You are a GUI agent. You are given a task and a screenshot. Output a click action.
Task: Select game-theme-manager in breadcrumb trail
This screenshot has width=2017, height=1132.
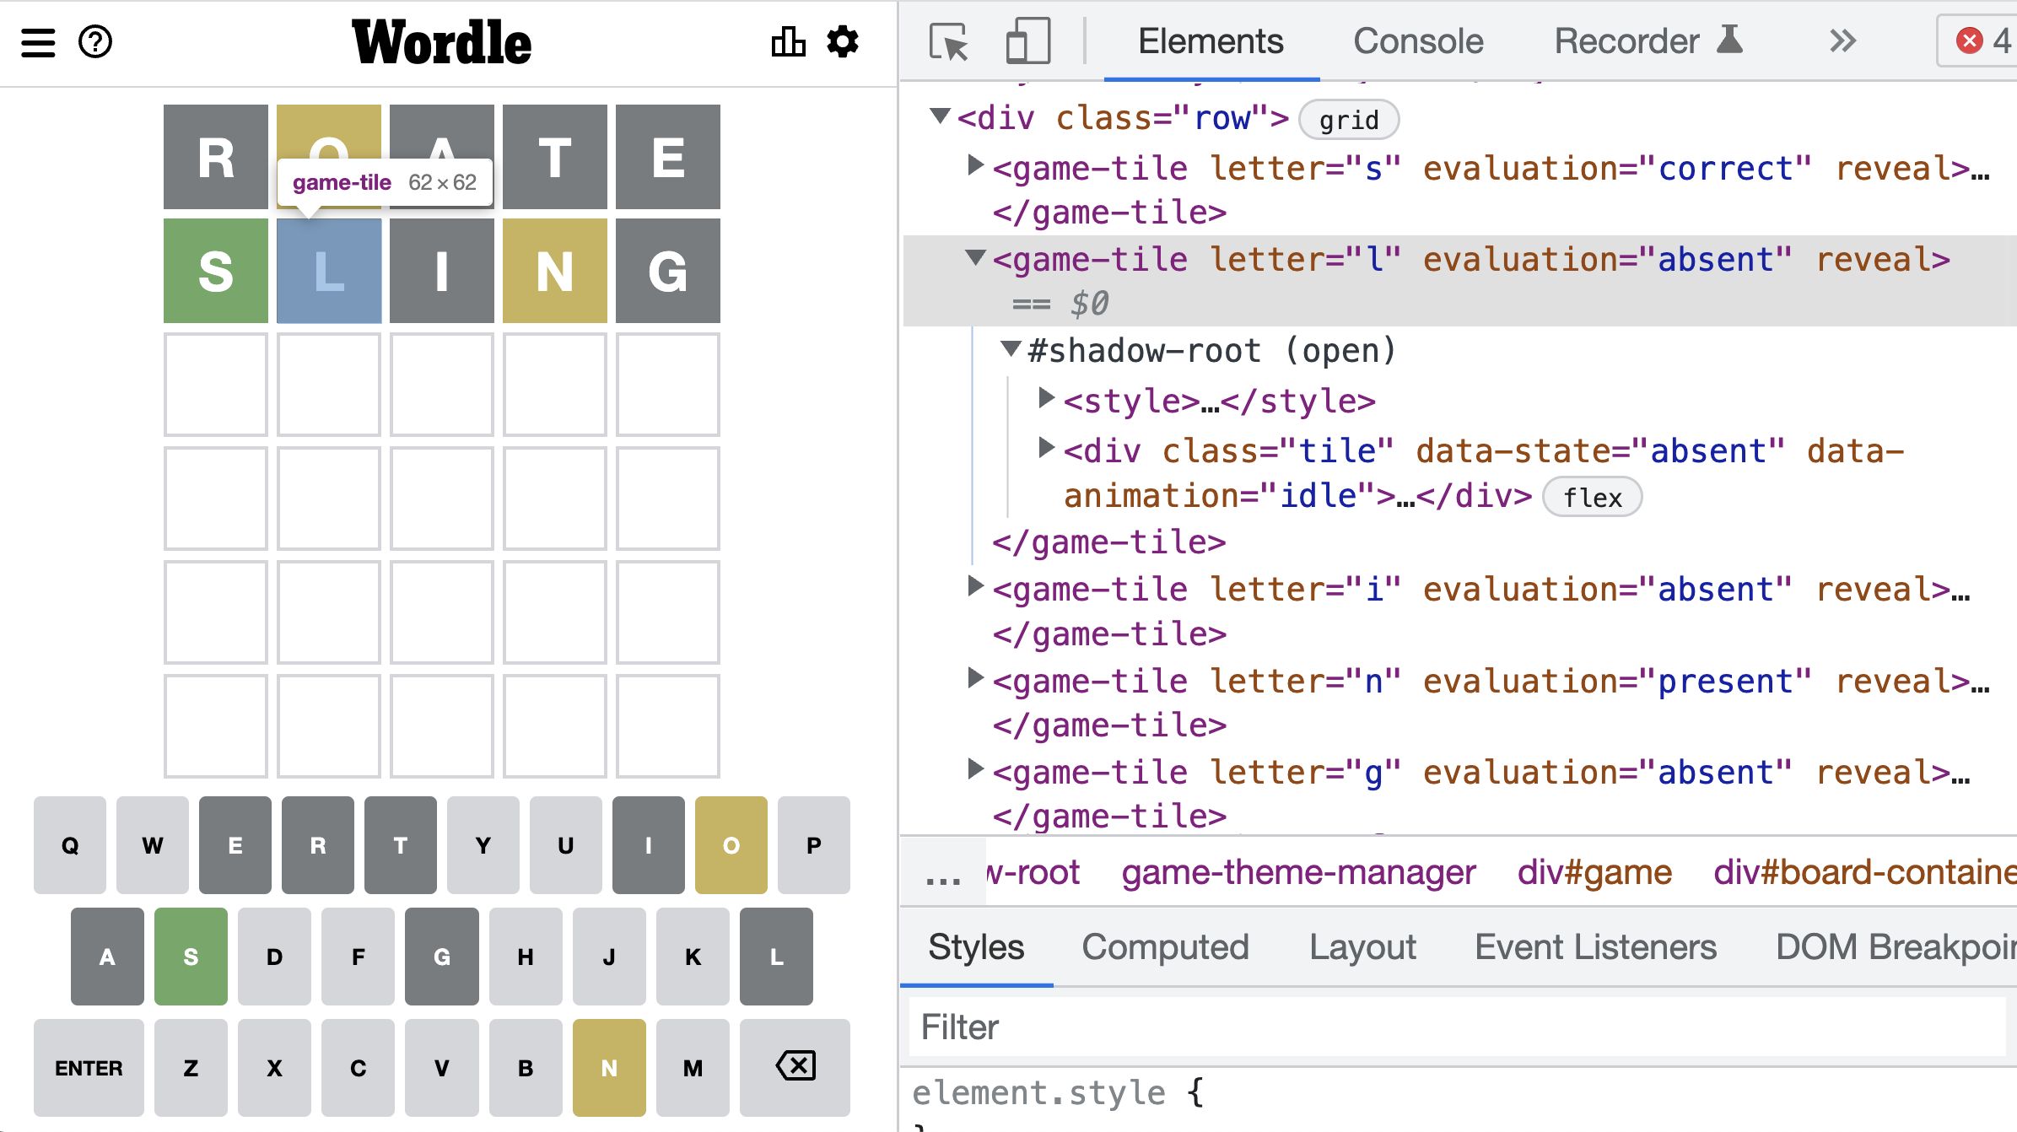click(1298, 872)
